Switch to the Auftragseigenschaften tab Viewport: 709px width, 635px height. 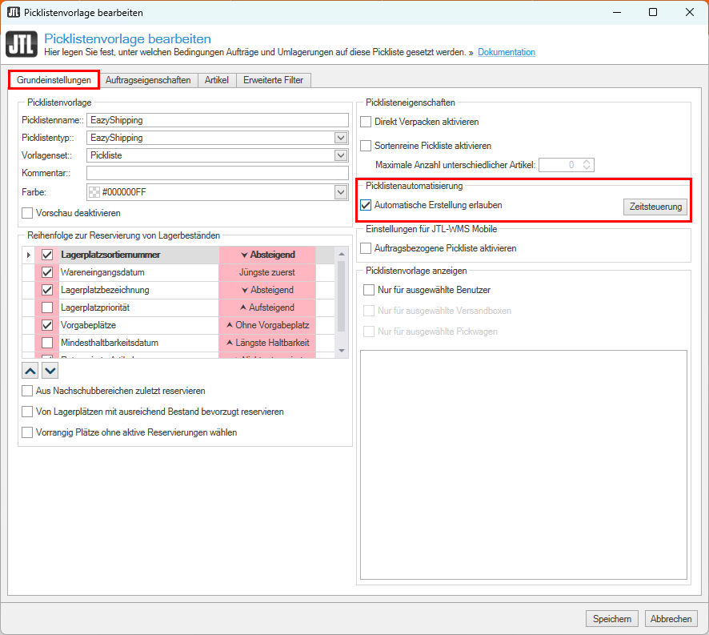click(148, 80)
